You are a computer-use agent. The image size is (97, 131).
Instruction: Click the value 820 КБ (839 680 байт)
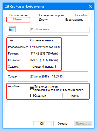44,60
